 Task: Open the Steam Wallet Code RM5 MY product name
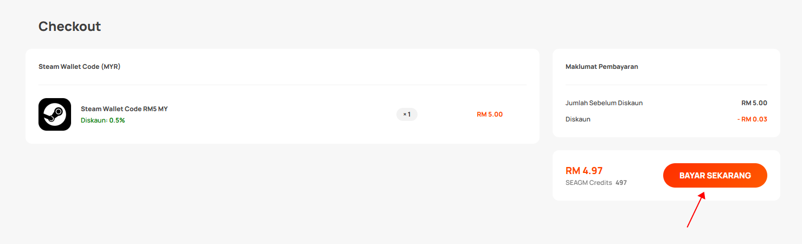pos(124,109)
